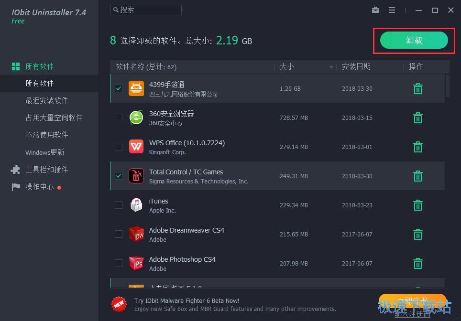This screenshot has width=461, height=321.
Task: Click into the 搜索 input field
Action: click(146, 10)
